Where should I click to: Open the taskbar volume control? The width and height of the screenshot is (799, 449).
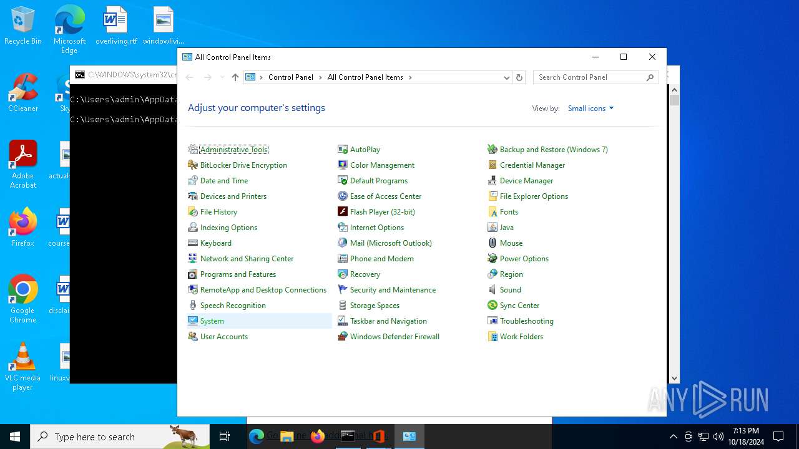tap(718, 437)
